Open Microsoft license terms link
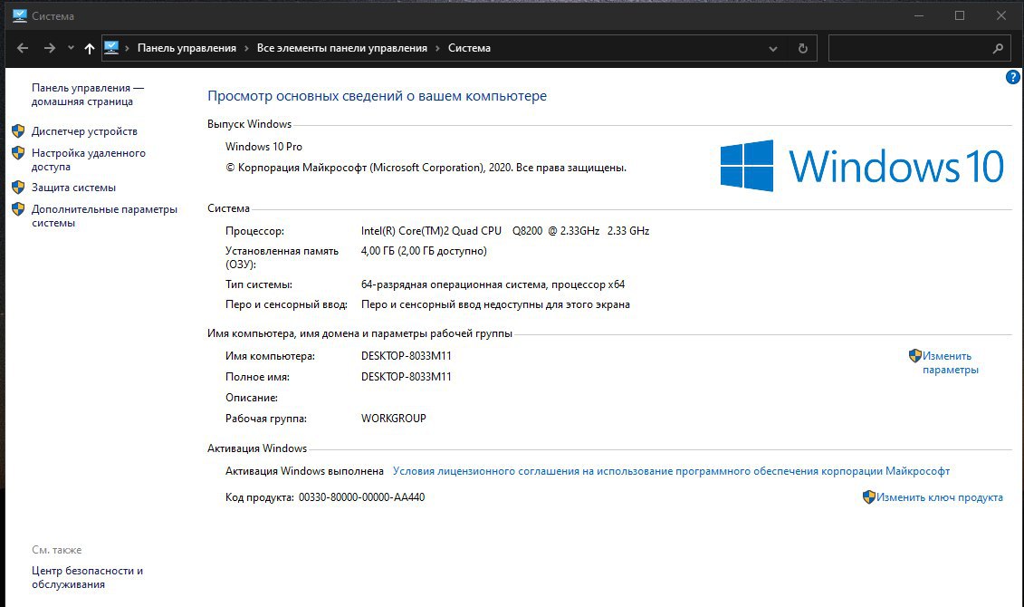Image resolution: width=1024 pixels, height=607 pixels. [671, 471]
